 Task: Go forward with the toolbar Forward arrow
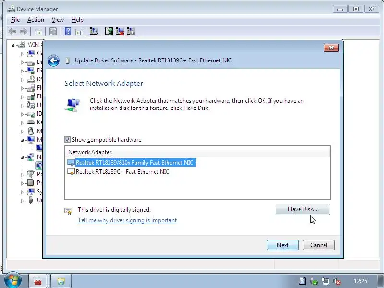23,31
